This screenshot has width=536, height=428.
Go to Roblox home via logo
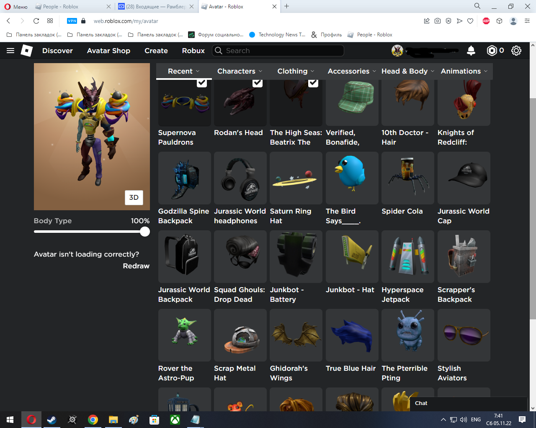tap(27, 51)
